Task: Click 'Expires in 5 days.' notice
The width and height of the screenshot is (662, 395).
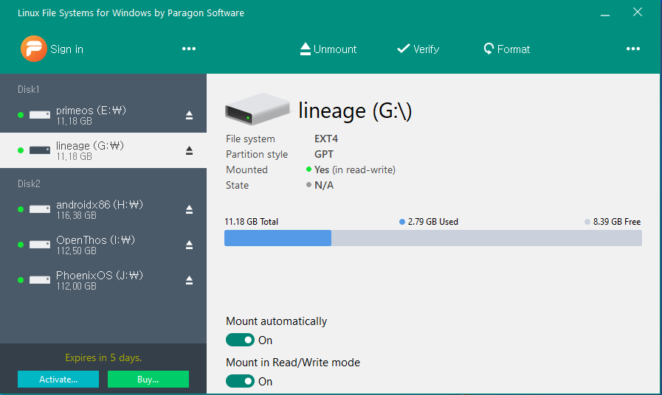Action: point(103,358)
